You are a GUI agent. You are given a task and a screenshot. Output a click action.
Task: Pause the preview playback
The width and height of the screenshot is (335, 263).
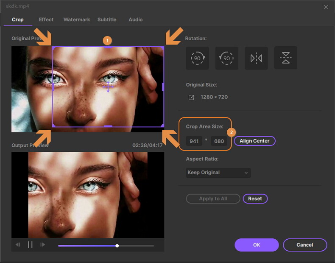click(30, 245)
